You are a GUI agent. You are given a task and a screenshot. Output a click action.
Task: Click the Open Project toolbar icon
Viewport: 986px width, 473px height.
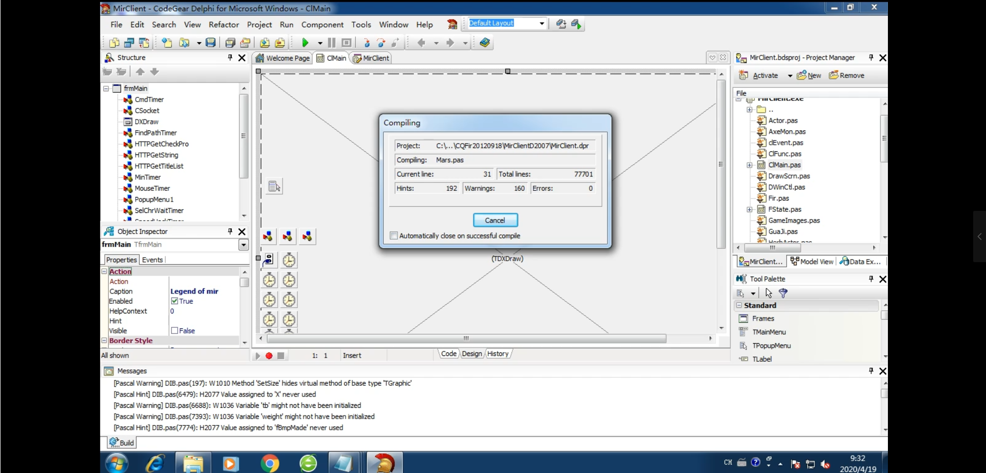click(245, 43)
